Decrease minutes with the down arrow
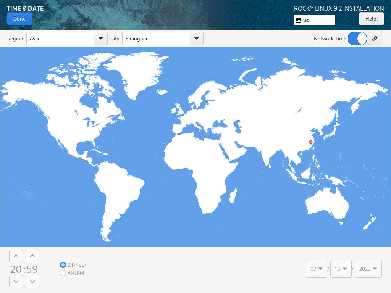This screenshot has height=293, width=391. click(x=32, y=282)
